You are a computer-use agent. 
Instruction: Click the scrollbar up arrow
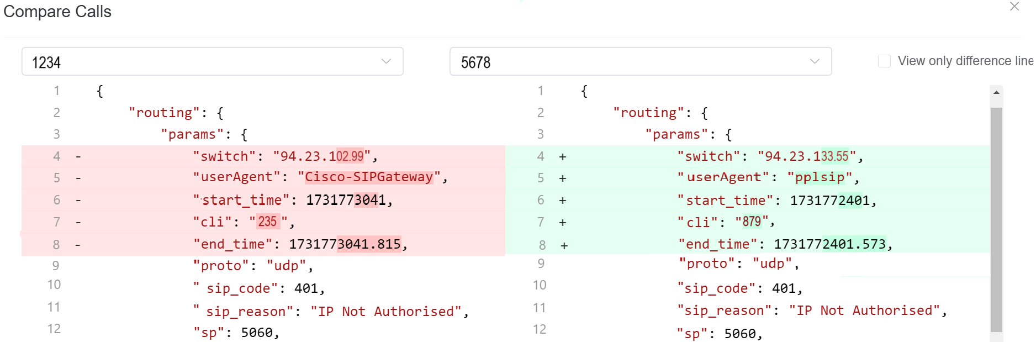(x=996, y=92)
